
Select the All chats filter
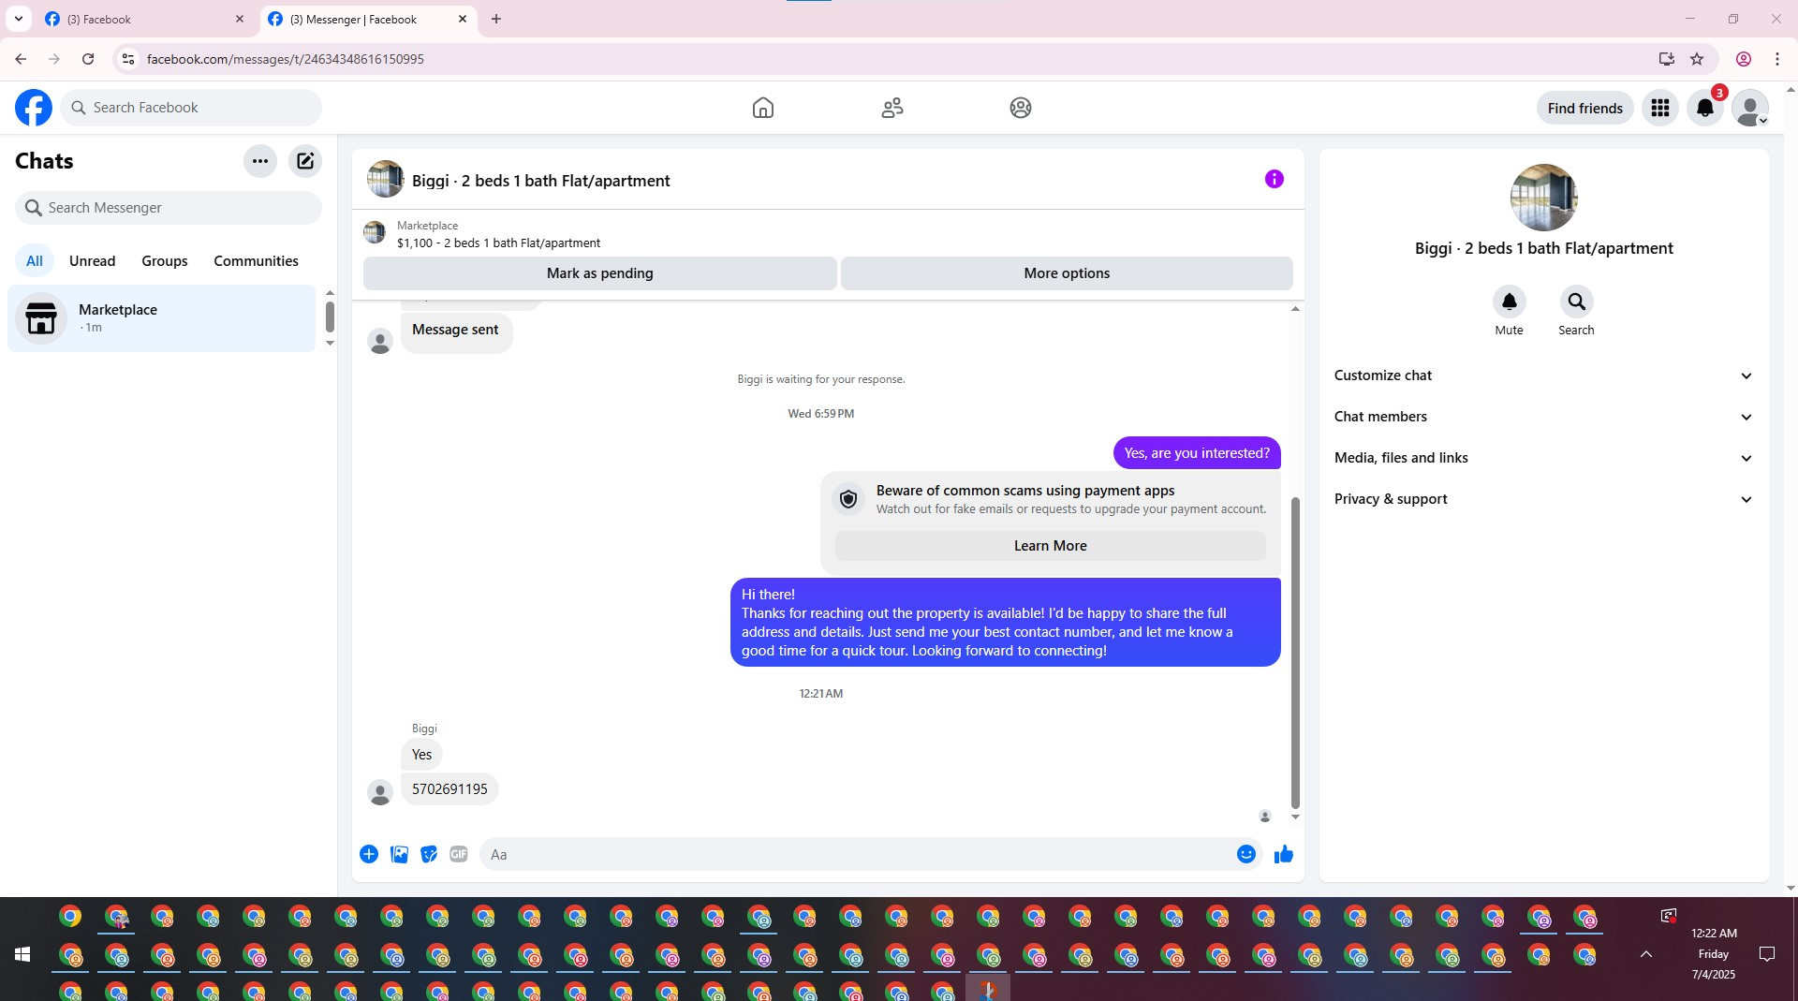point(35,261)
